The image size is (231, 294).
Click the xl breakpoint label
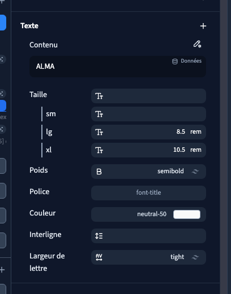tap(49, 150)
